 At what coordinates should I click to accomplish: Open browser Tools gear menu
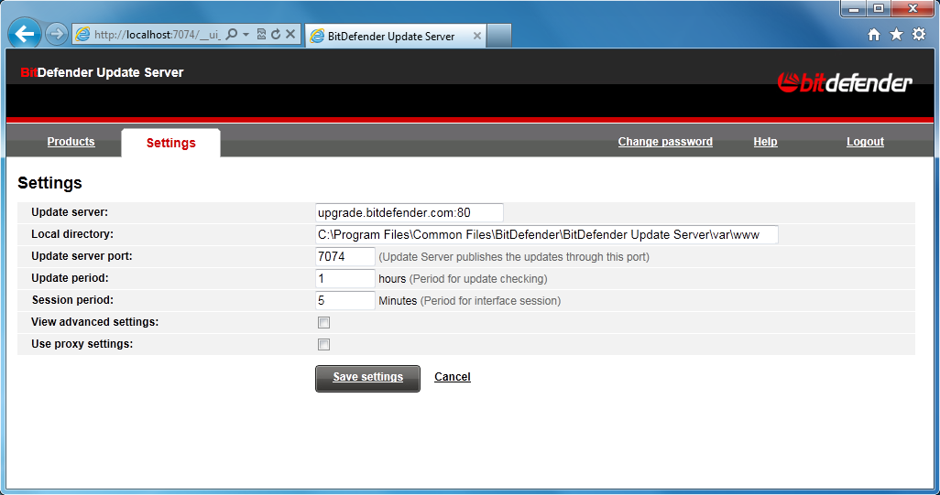click(x=918, y=34)
